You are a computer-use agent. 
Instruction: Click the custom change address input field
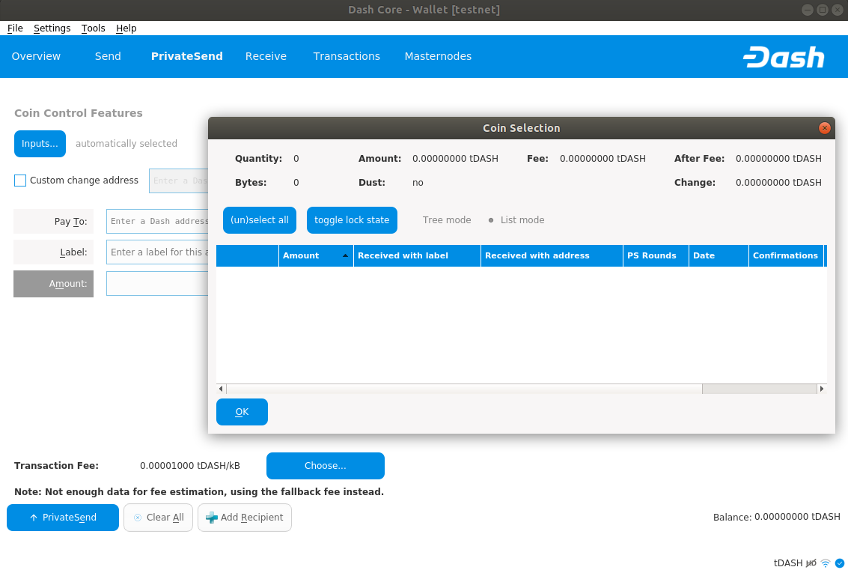click(179, 181)
